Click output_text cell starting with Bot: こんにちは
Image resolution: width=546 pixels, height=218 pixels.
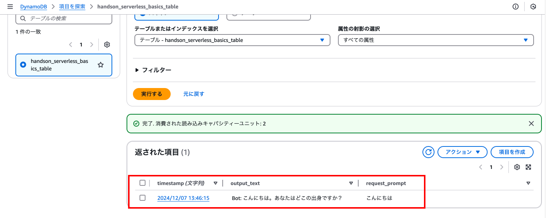pyautogui.click(x=287, y=198)
